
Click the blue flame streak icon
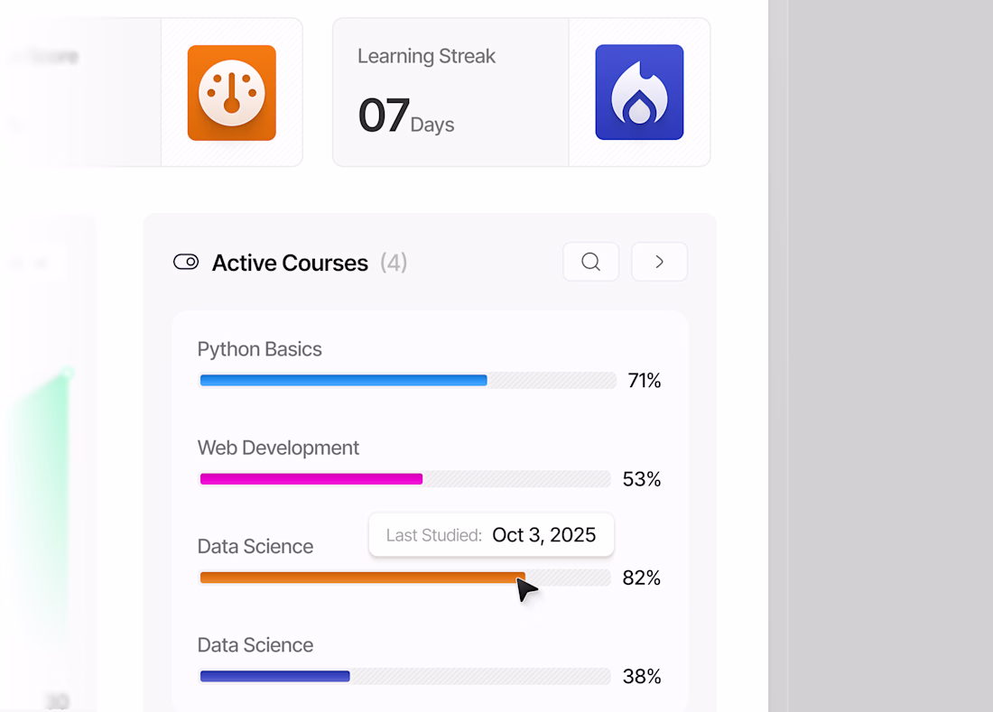click(639, 93)
